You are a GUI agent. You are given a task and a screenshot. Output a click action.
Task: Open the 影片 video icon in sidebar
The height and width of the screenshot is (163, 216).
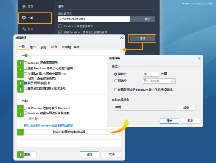[24, 29]
